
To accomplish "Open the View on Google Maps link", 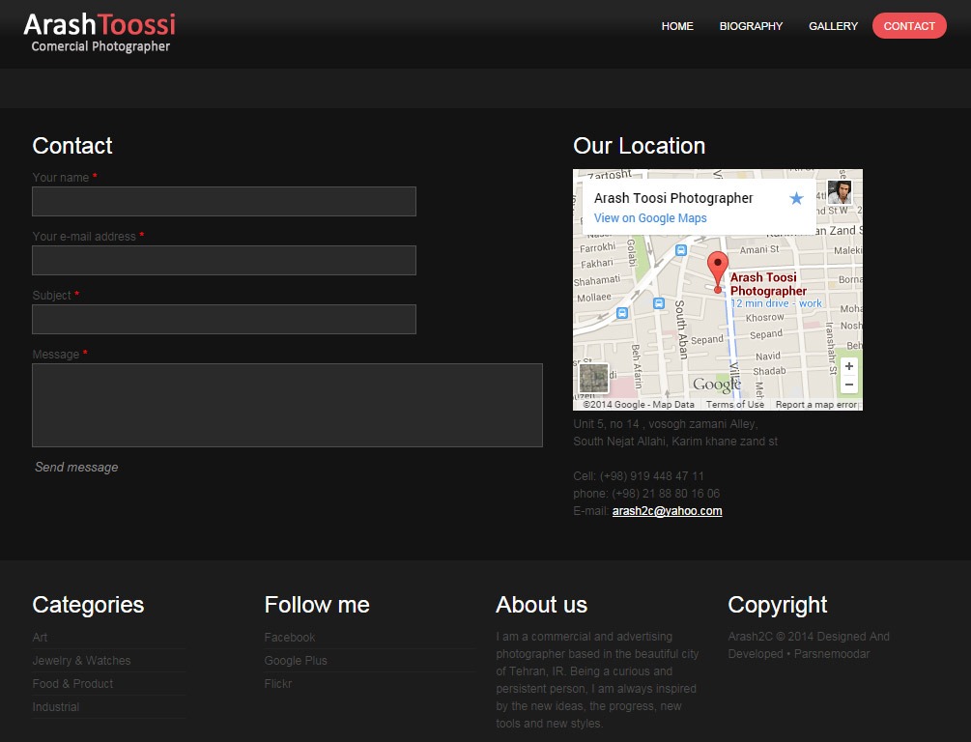I will [x=650, y=218].
